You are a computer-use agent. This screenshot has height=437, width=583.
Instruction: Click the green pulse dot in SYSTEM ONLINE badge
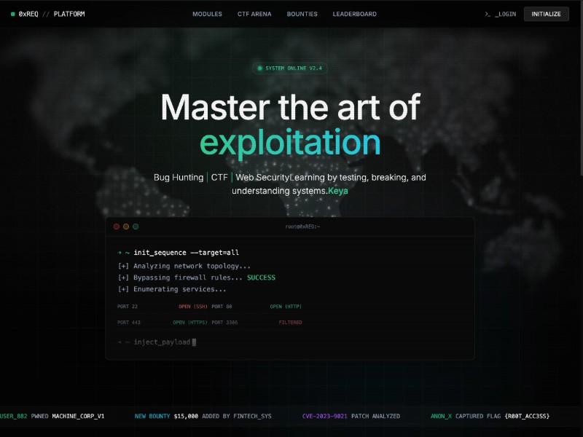[x=260, y=68]
